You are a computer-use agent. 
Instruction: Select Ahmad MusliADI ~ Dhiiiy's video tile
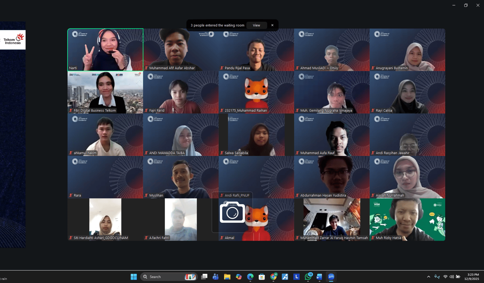pos(332,50)
